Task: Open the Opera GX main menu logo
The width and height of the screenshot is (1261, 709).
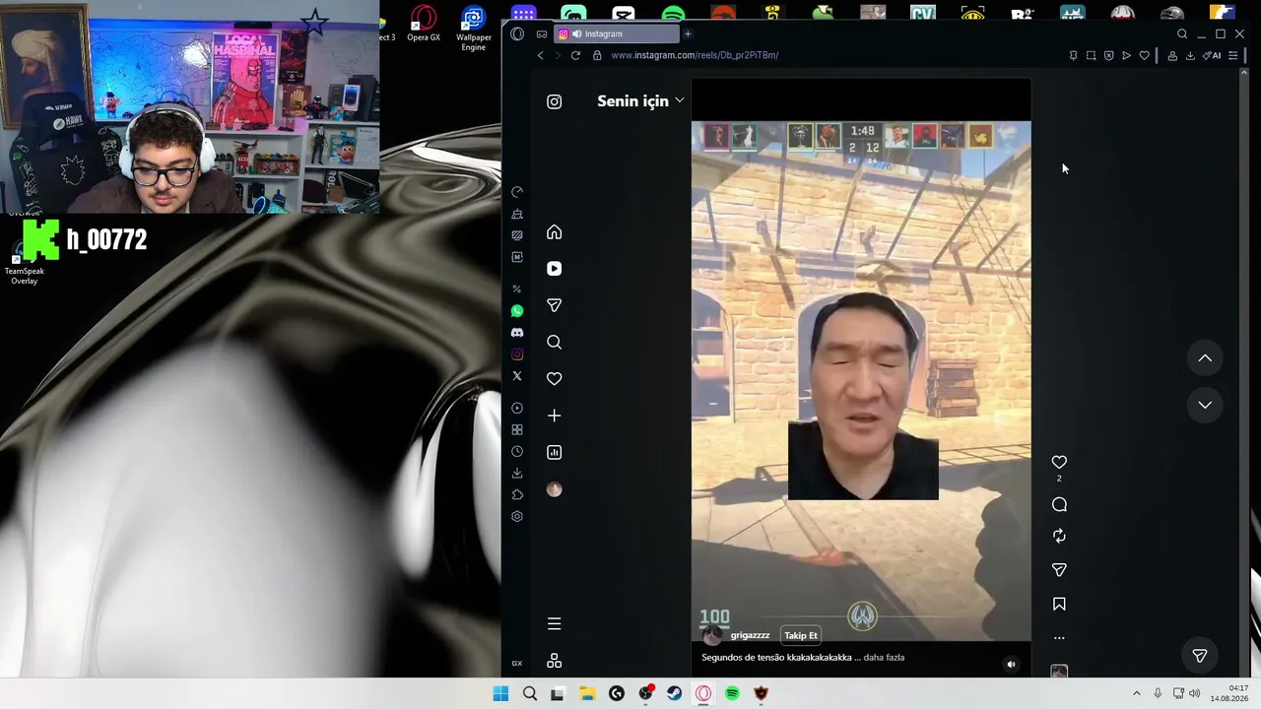Action: (x=517, y=34)
